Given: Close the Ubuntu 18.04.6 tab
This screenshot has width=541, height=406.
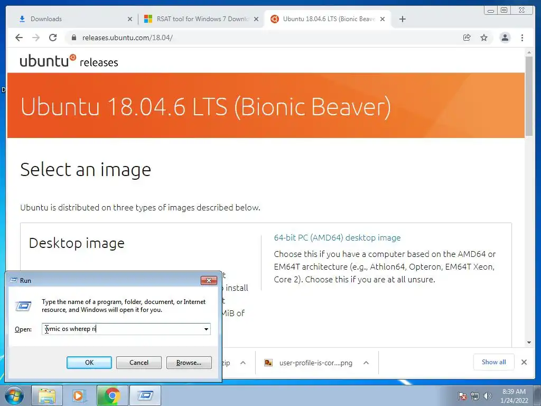Looking at the screenshot, I should 383,19.
